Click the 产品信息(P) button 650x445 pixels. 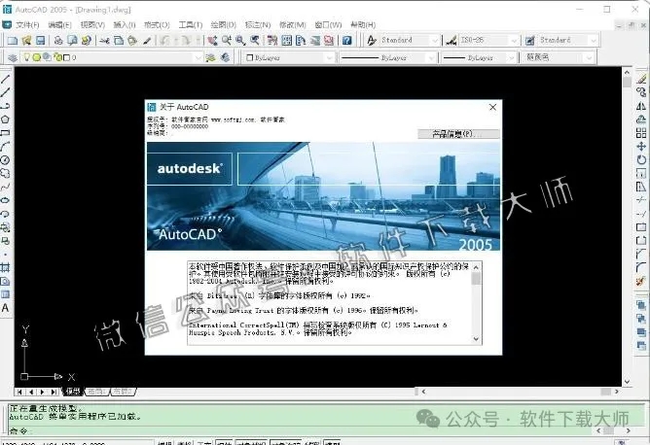(x=458, y=134)
